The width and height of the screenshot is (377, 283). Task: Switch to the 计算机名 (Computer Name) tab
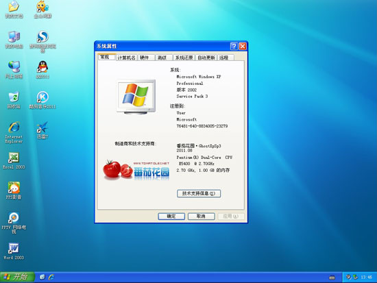(127, 58)
